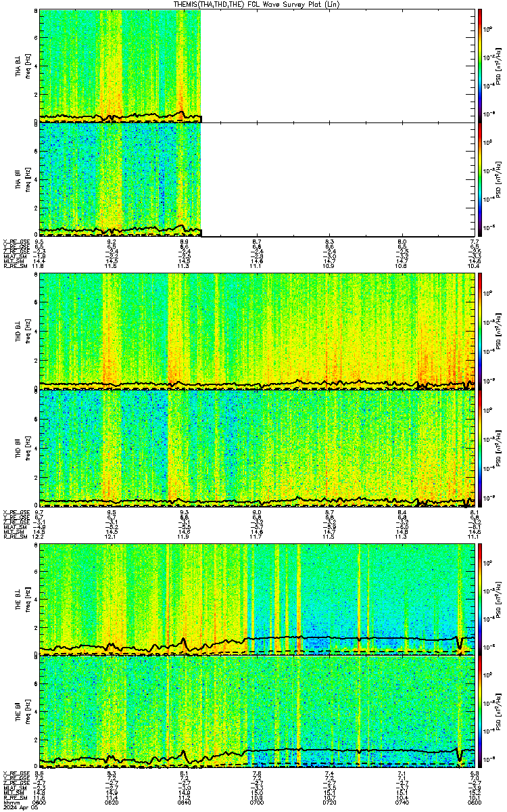Click the THA B-parallel spectrogram panel

click(257, 179)
